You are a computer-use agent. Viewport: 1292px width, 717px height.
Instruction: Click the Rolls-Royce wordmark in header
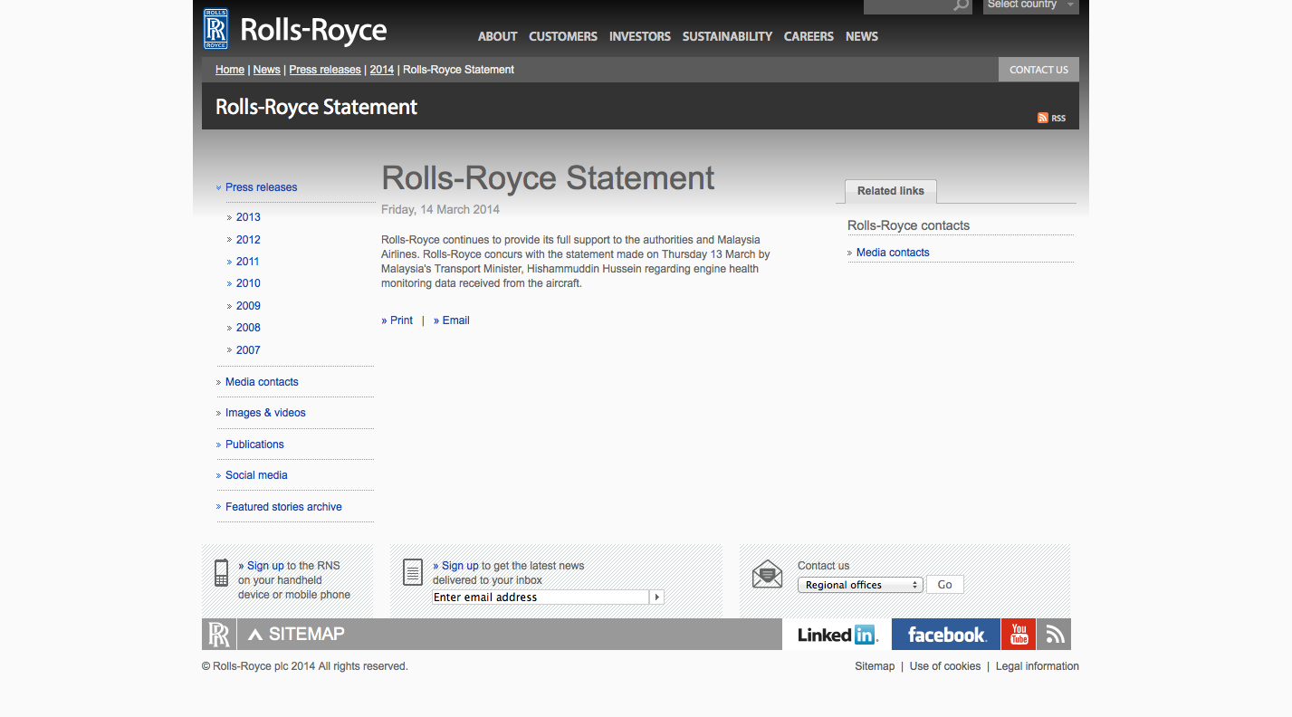click(313, 32)
